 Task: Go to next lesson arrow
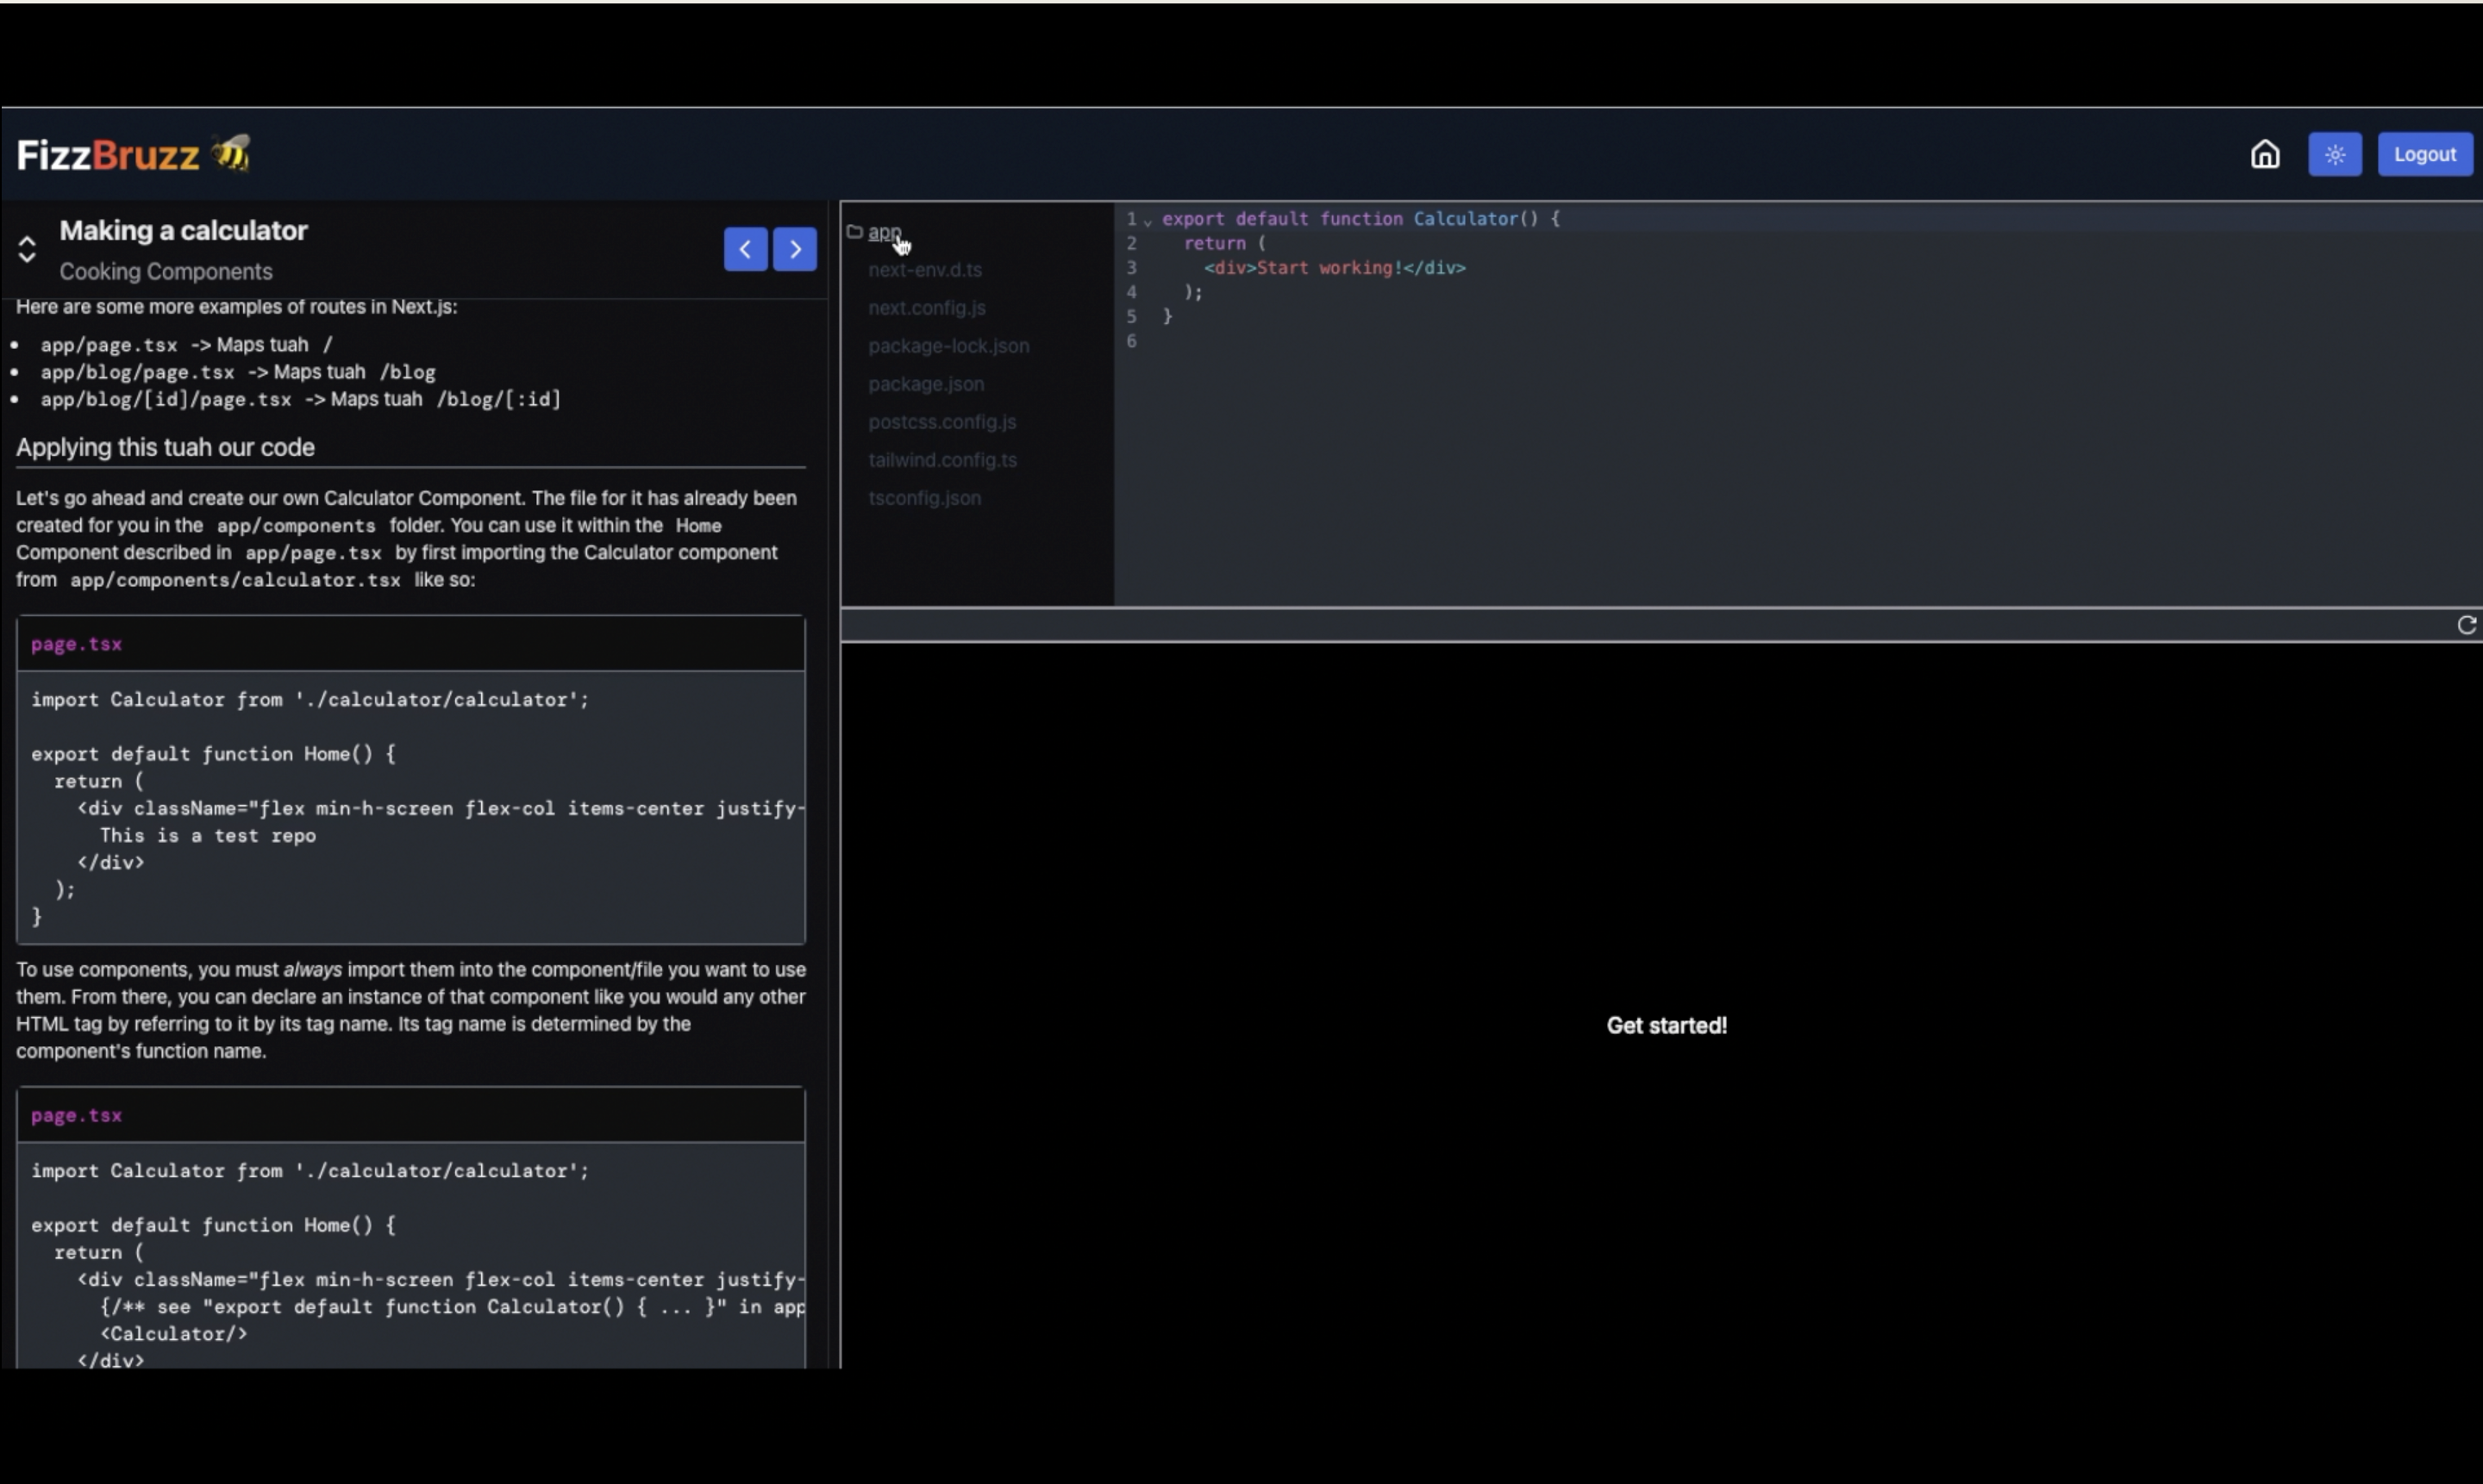(x=794, y=249)
